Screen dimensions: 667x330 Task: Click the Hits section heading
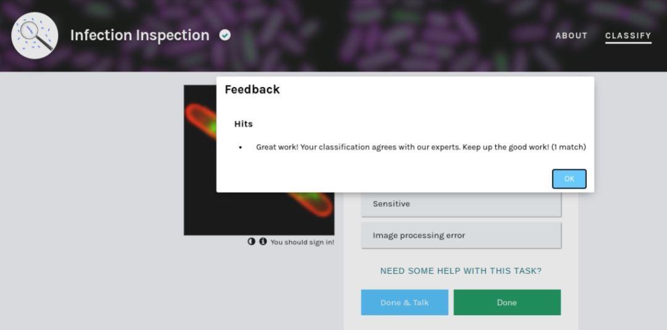click(x=243, y=124)
